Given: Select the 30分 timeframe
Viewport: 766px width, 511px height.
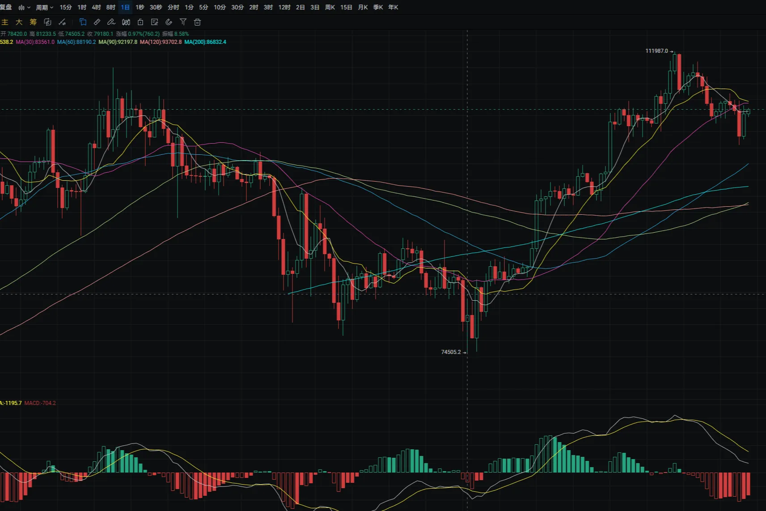Looking at the screenshot, I should click(237, 7).
